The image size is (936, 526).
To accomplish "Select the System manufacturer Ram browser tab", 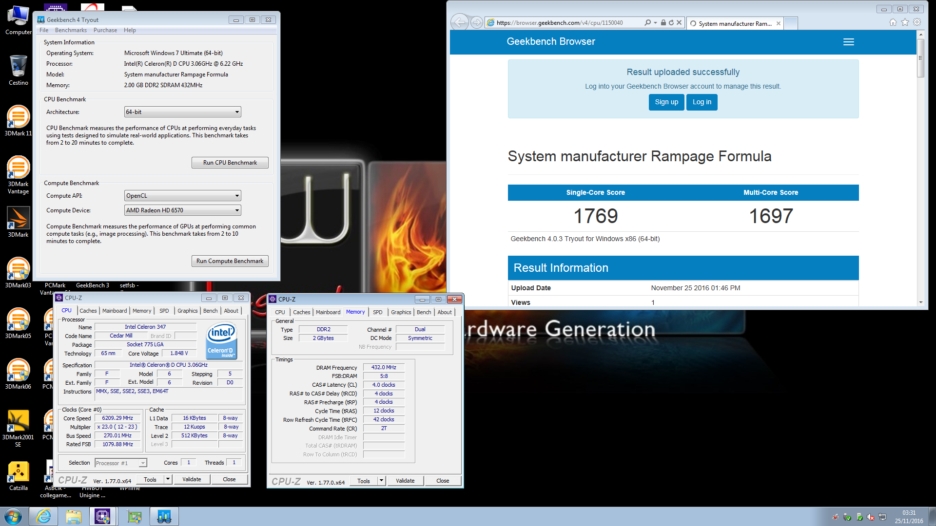I will click(x=735, y=23).
